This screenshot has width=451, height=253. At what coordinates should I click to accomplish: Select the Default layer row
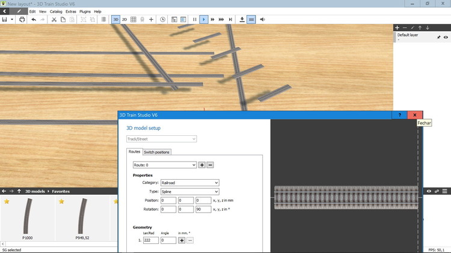tap(422, 37)
